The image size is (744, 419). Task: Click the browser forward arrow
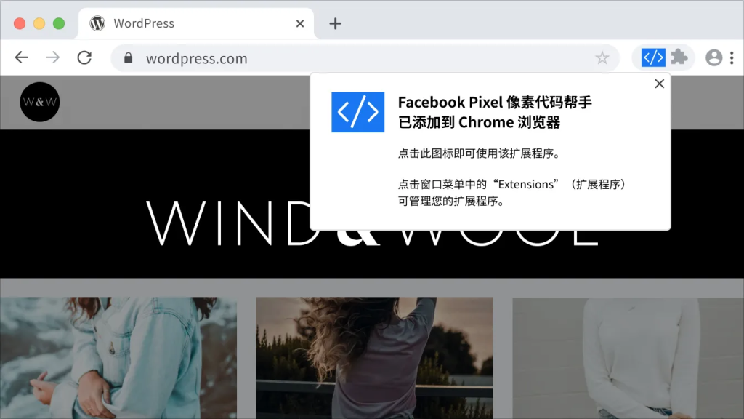53,58
